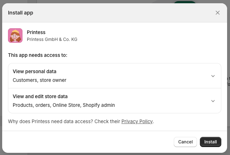
Task: Click the Why does Printess need data access text
Action: click(64, 121)
